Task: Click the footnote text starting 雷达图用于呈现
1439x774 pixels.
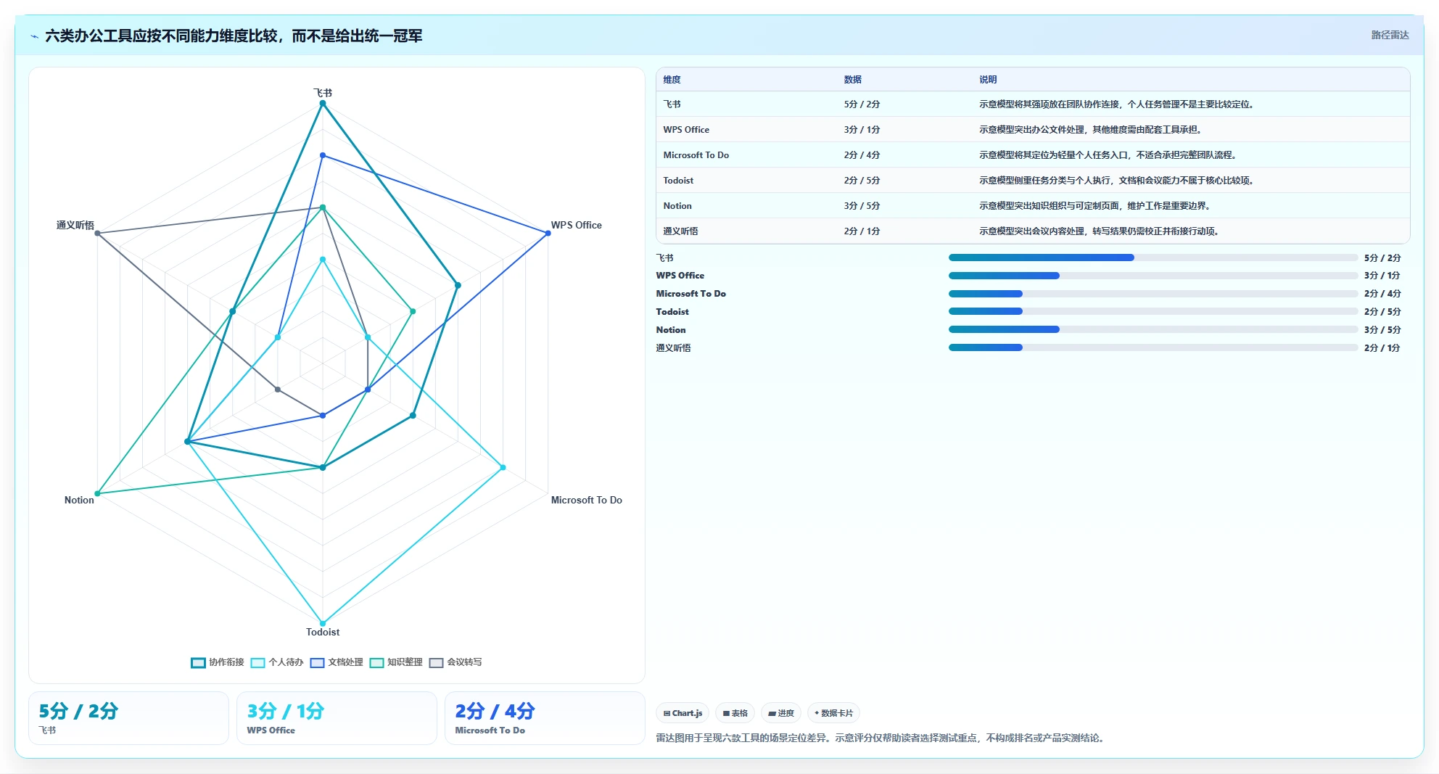Action: 881,738
